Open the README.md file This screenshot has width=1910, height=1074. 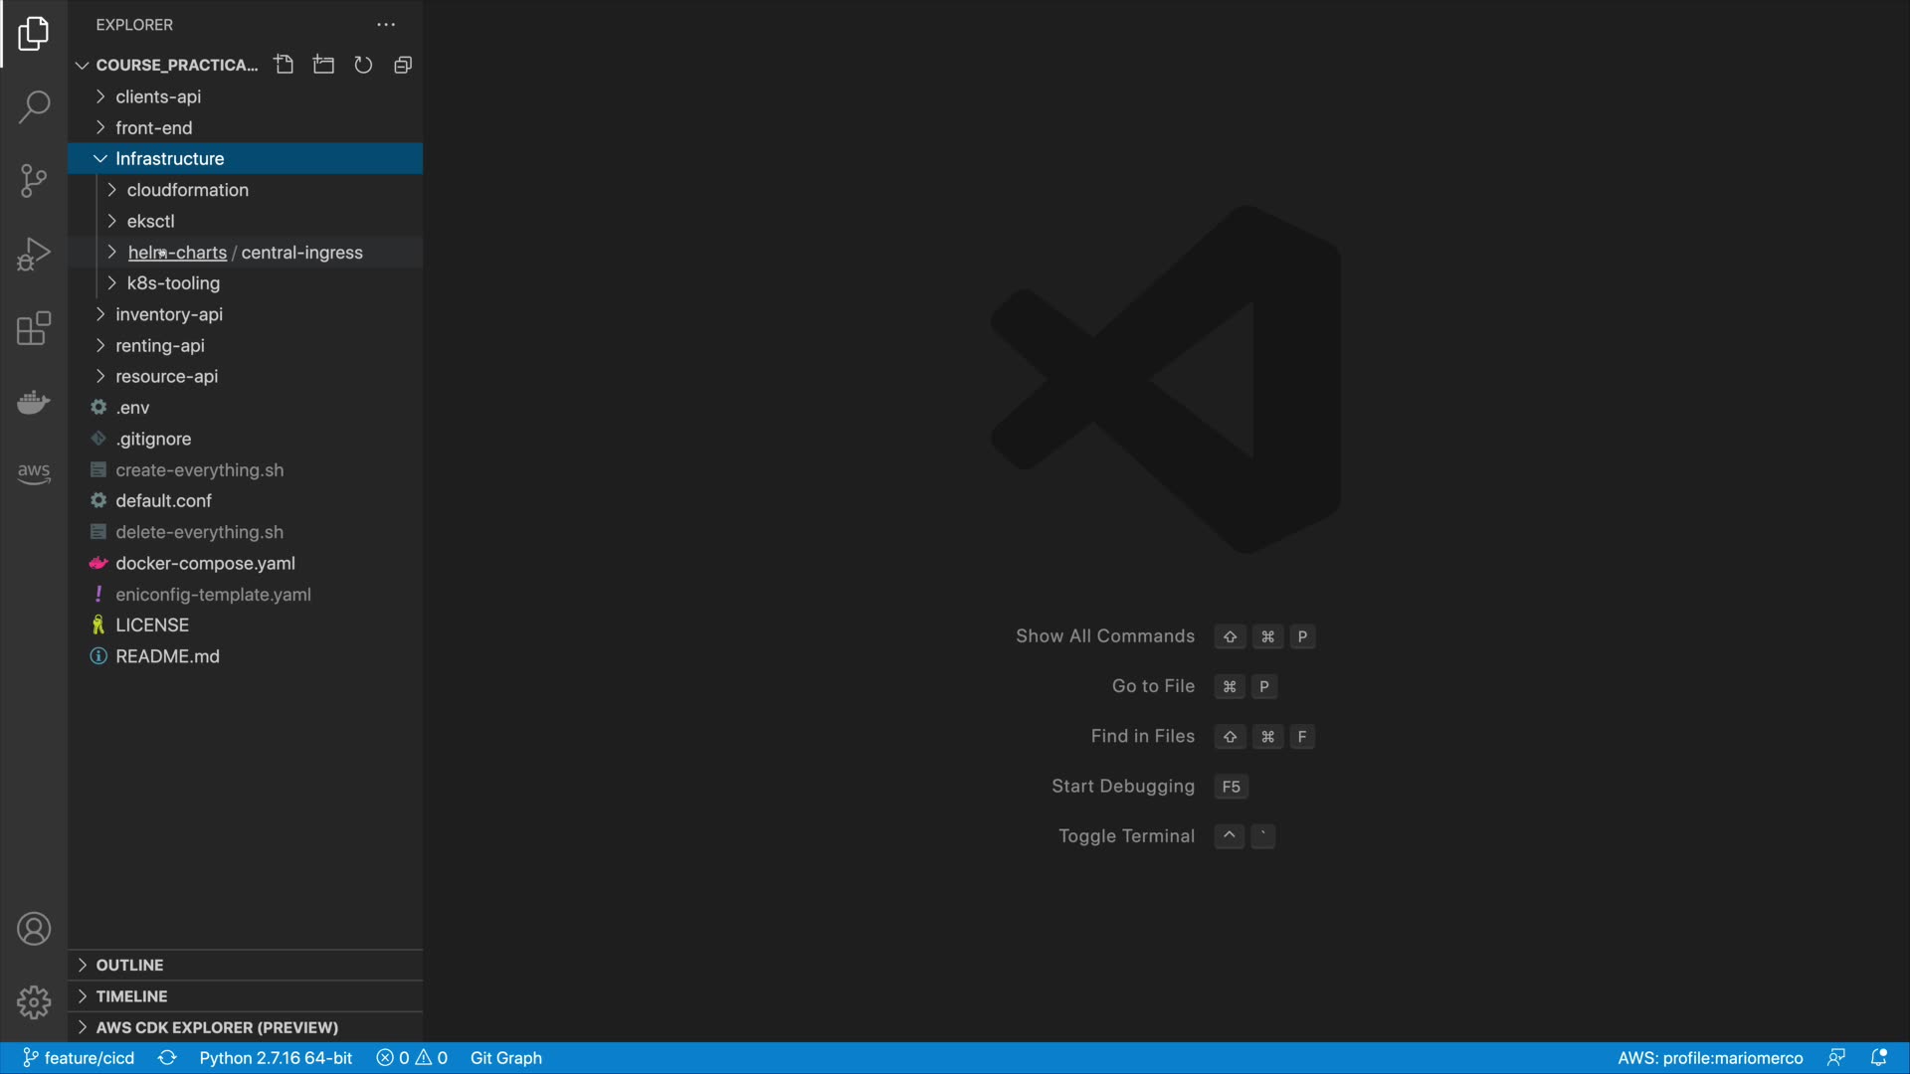[167, 656]
